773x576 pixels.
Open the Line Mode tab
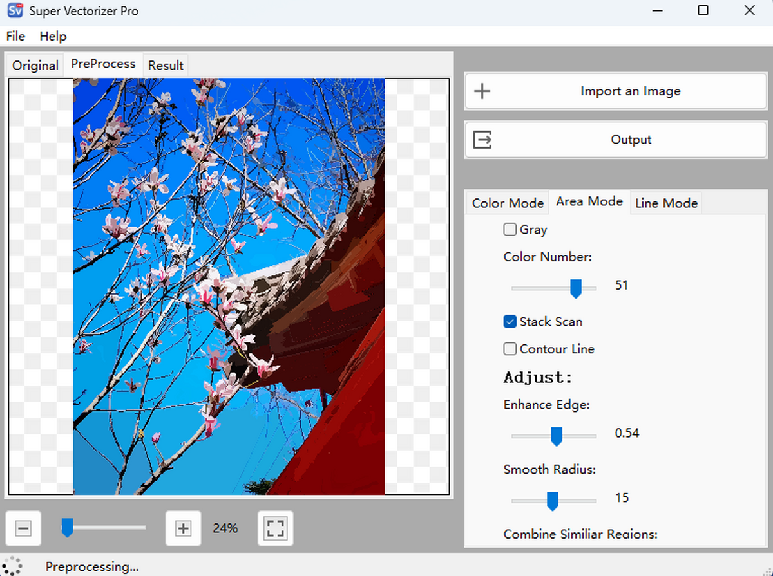[666, 203]
